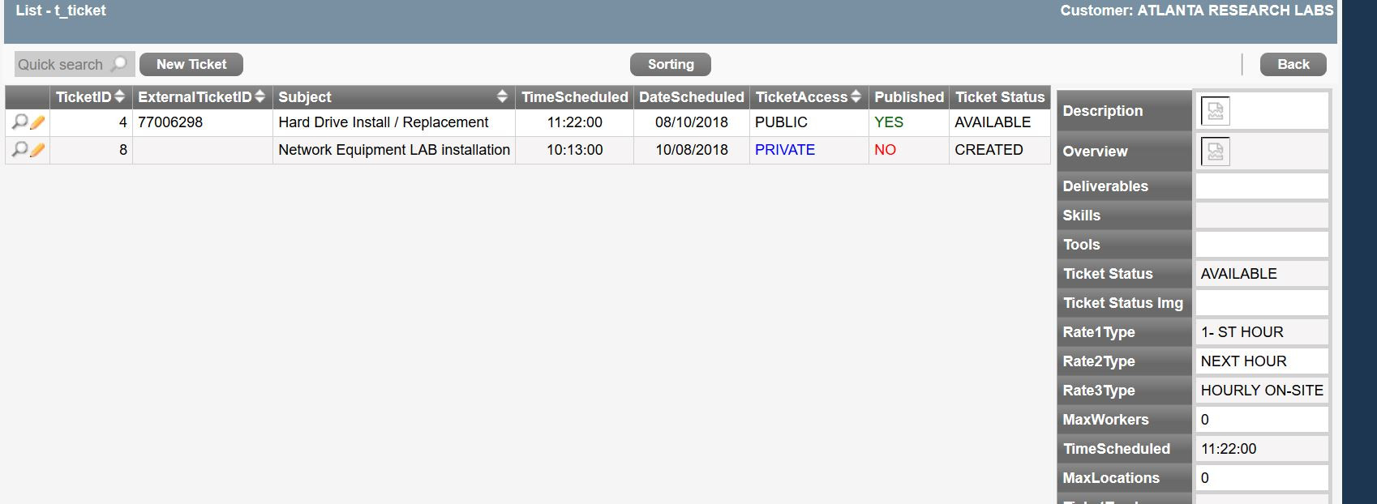Click the Published YES value
Viewport: 1377px width, 504px height.
[x=889, y=122]
